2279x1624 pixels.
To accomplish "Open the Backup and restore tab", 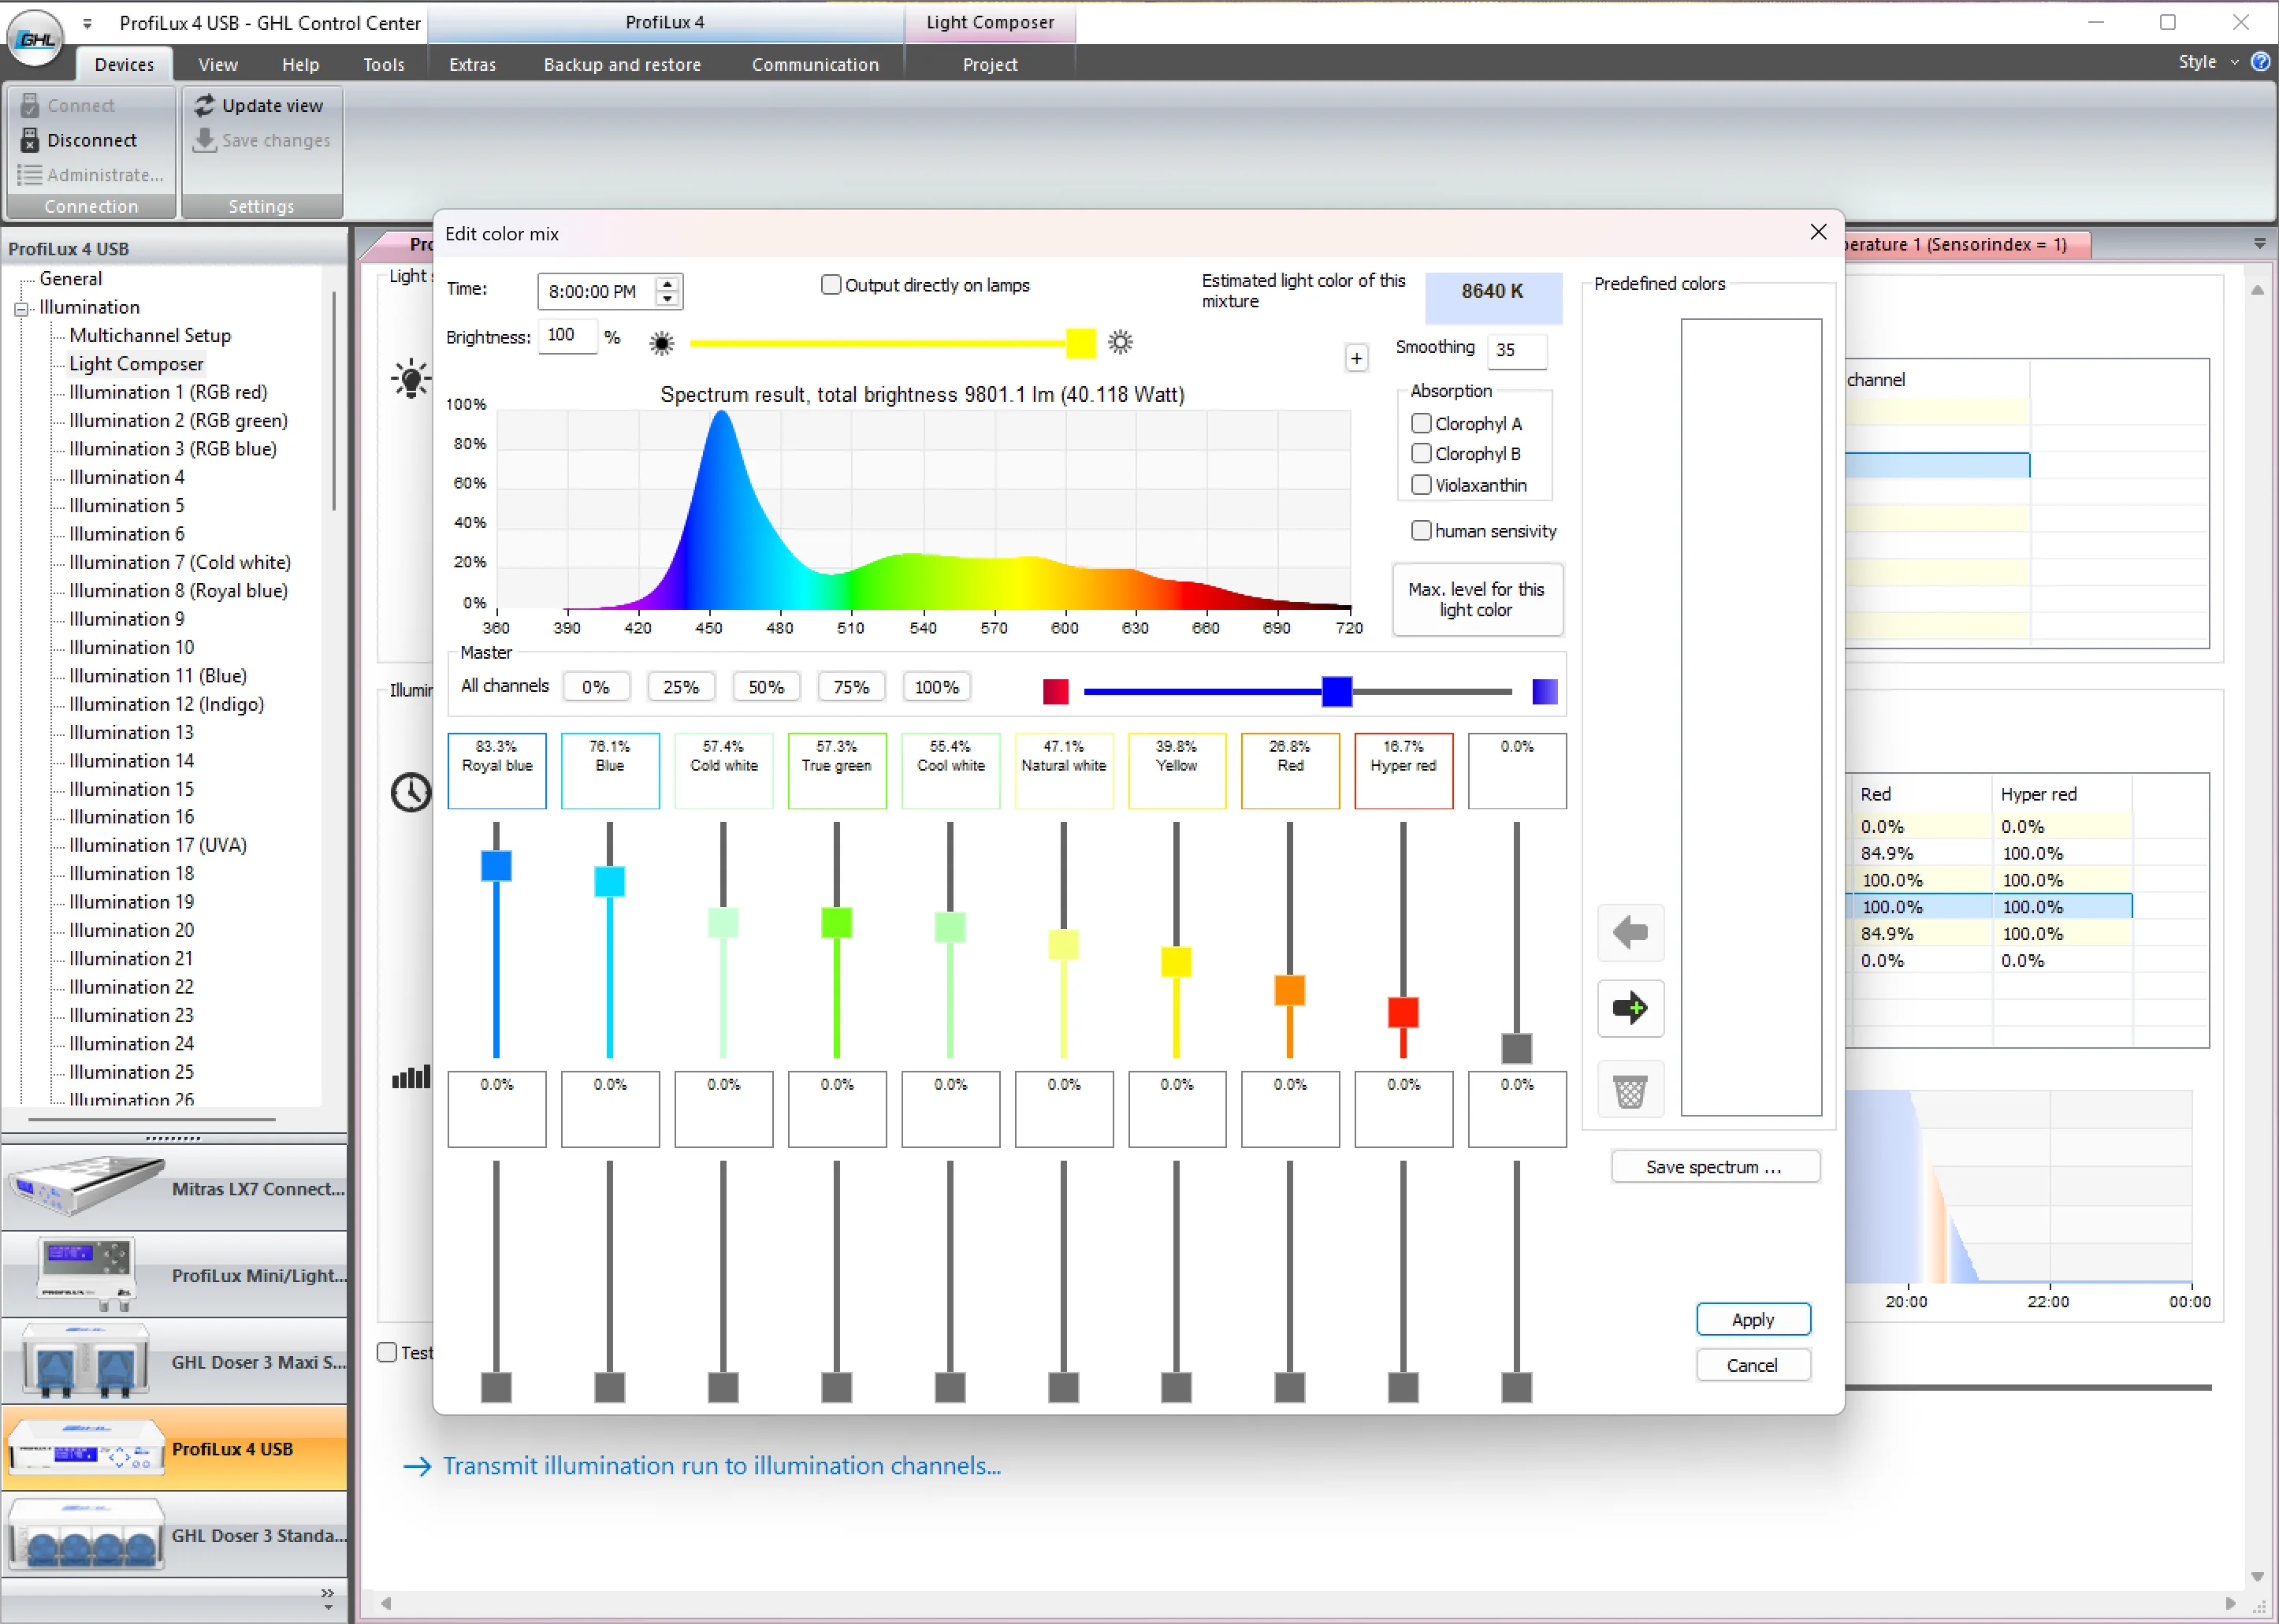I will [x=622, y=65].
